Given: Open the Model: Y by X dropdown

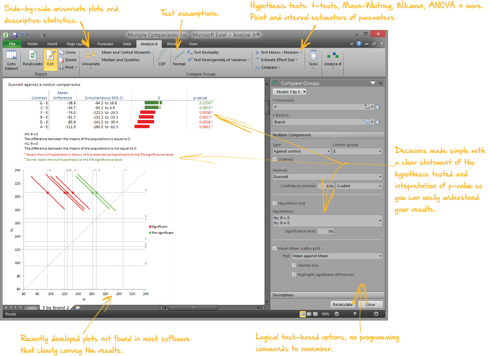Looking at the screenshot, I should [x=289, y=92].
